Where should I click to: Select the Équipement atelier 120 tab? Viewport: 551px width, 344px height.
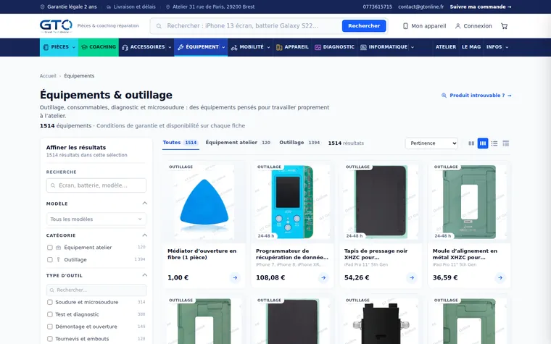coord(238,143)
